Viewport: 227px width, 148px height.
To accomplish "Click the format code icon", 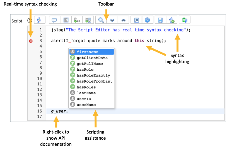I will 66,20.
